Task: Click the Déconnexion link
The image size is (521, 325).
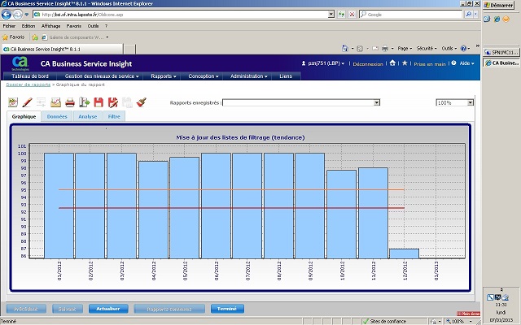Action: point(368,63)
